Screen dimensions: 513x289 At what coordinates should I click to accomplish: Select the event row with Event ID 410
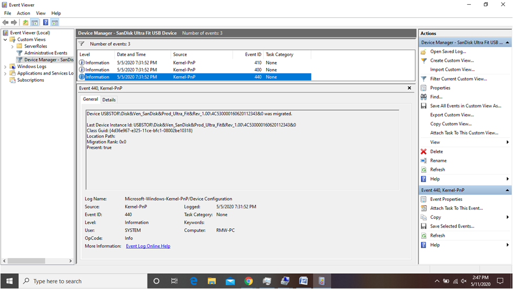[194, 63]
